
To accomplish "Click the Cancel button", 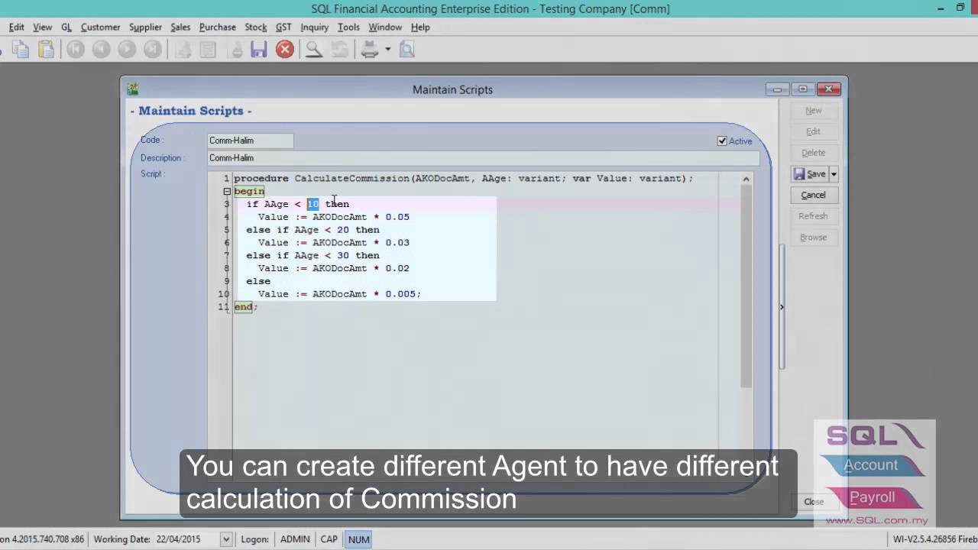I will coord(813,195).
